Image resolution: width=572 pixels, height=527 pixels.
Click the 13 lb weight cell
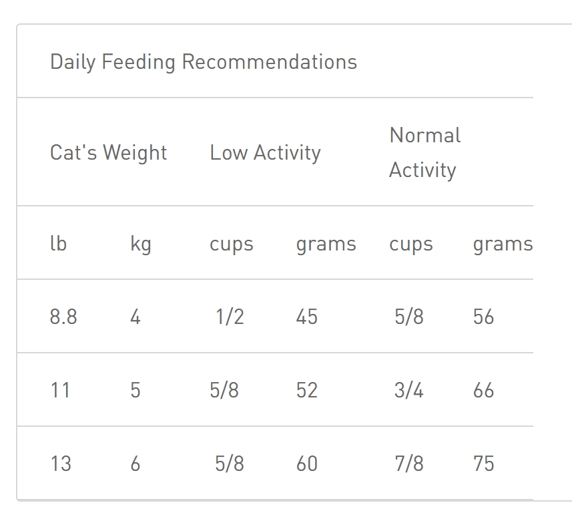(61, 464)
